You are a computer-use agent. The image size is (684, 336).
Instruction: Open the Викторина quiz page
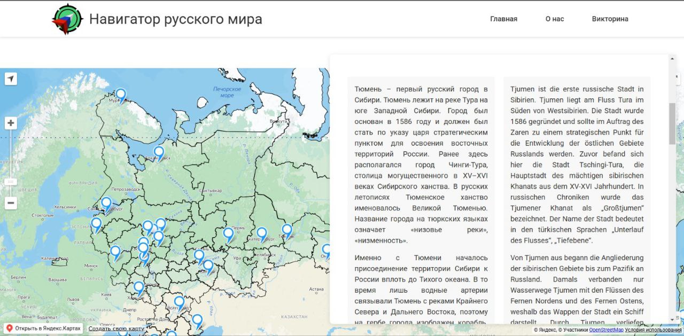[610, 19]
